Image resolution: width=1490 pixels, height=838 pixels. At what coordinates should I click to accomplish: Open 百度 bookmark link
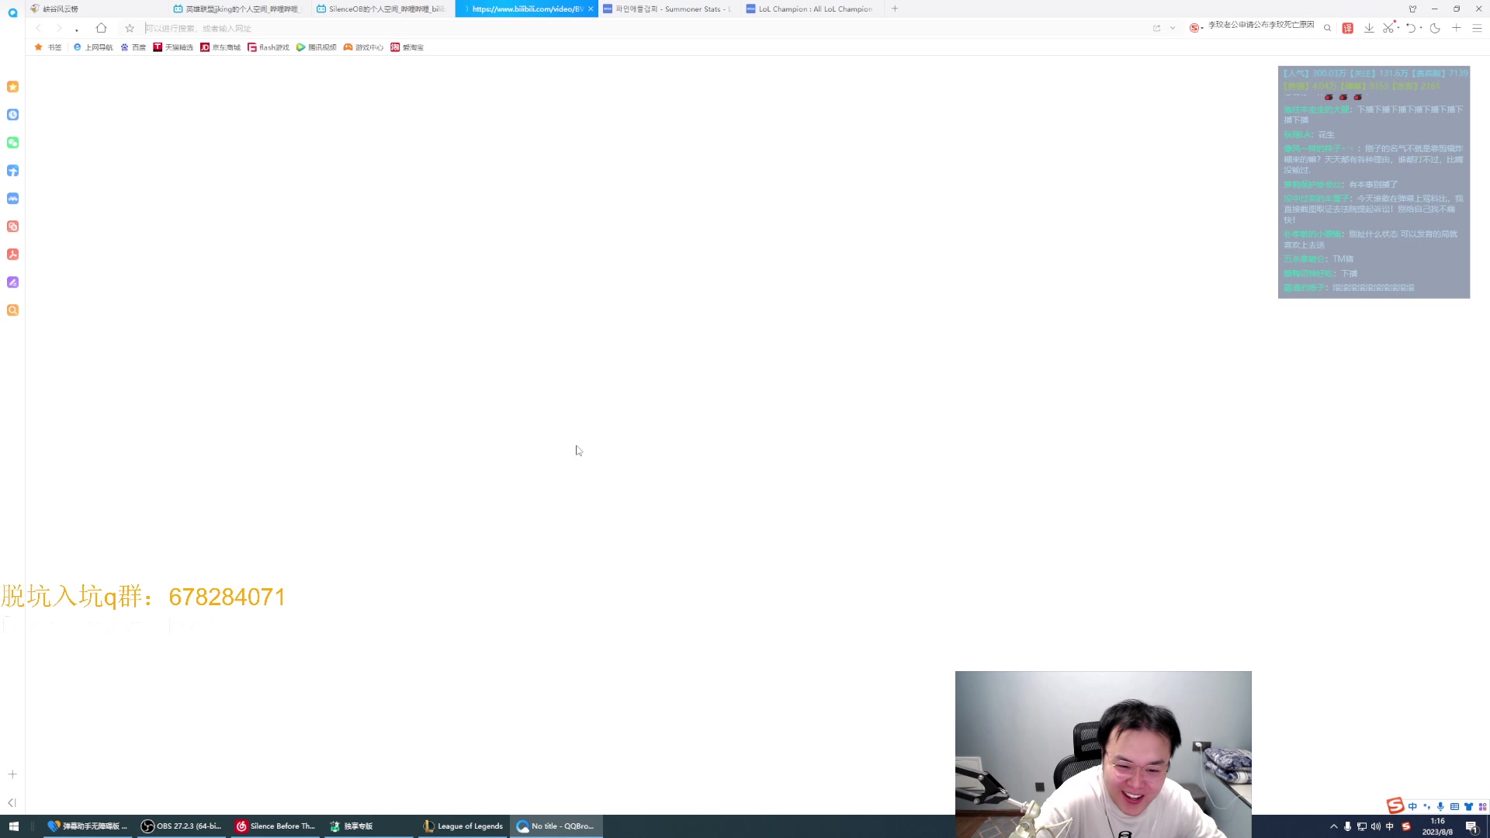(133, 47)
